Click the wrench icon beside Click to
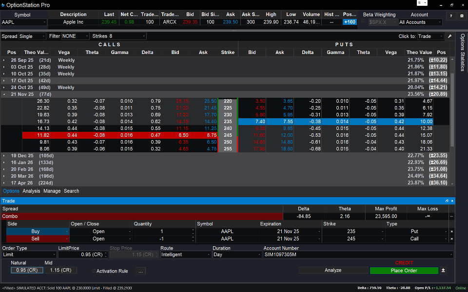The width and height of the screenshot is (468, 292). pyautogui.click(x=450, y=36)
